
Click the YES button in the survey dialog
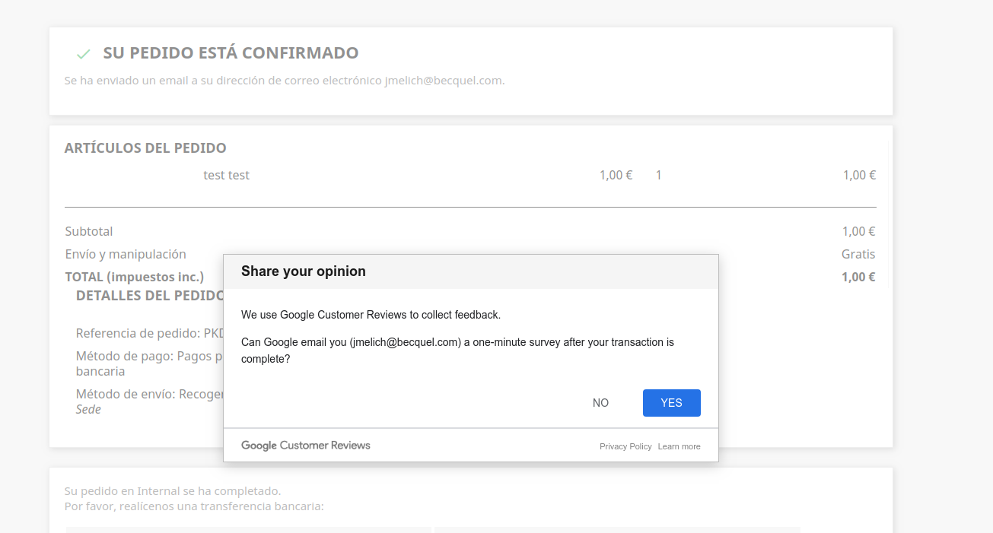[671, 403]
